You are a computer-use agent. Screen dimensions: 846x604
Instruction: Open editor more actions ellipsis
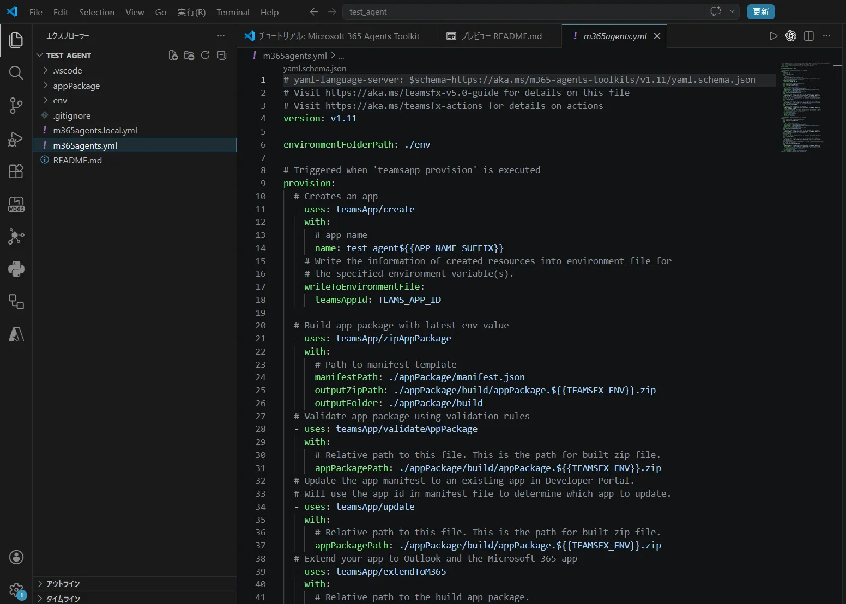pyautogui.click(x=827, y=36)
